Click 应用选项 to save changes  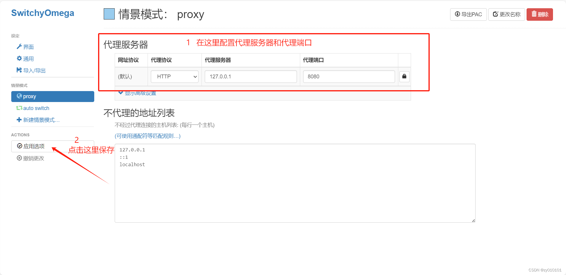click(x=53, y=146)
